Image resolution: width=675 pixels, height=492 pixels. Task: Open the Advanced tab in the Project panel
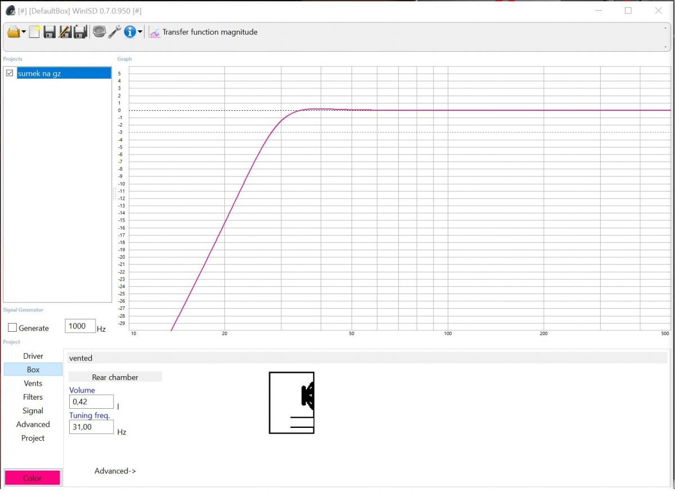coord(33,425)
